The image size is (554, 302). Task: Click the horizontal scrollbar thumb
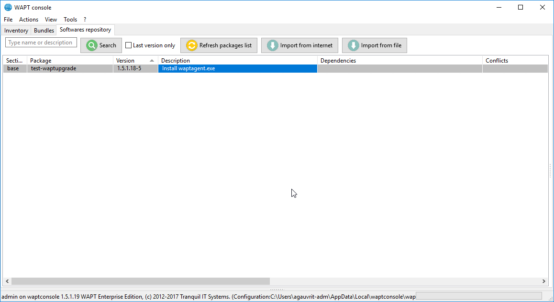tap(141, 281)
